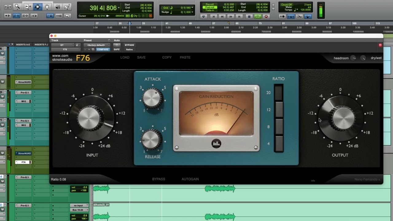Toggle Link Timeline and Edit Selection

[17, 16]
